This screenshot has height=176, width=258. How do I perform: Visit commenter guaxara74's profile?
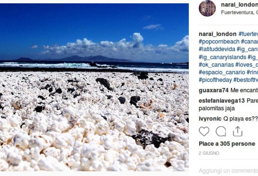tap(214, 90)
